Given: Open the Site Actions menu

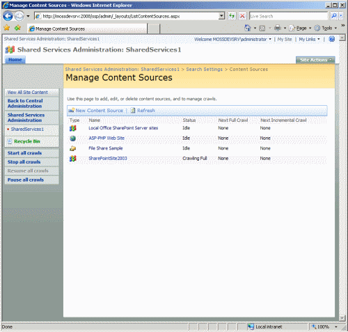Looking at the screenshot, I should pyautogui.click(x=315, y=60).
